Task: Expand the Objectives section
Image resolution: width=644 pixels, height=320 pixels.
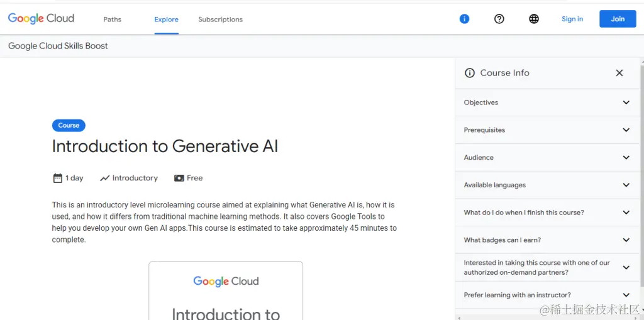Action: [547, 102]
